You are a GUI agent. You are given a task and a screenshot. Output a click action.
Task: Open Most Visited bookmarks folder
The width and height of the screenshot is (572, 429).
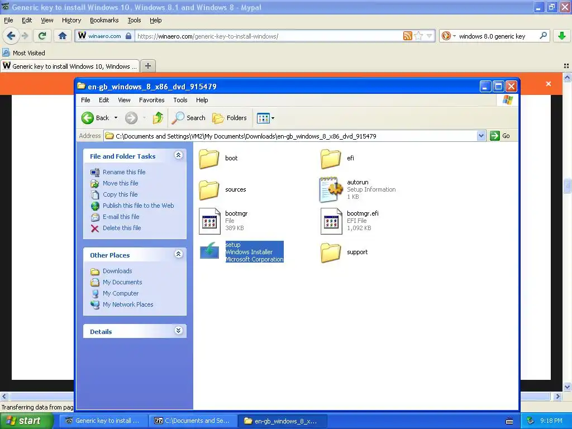(24, 53)
